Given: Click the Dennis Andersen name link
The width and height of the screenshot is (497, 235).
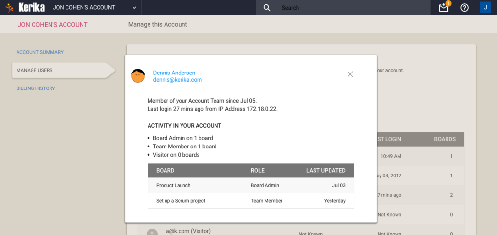Looking at the screenshot, I should click(174, 73).
